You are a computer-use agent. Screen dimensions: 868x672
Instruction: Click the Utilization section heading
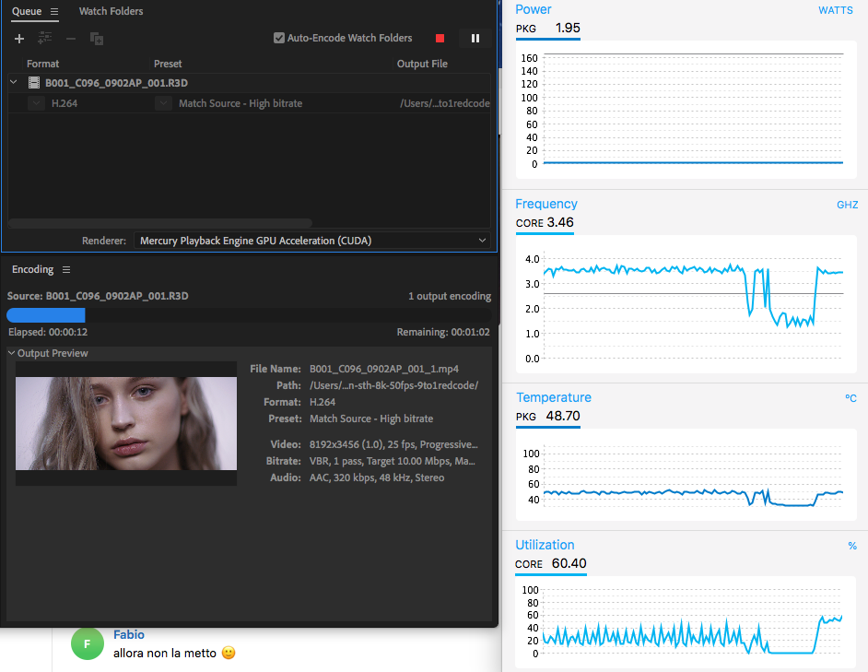tap(545, 545)
